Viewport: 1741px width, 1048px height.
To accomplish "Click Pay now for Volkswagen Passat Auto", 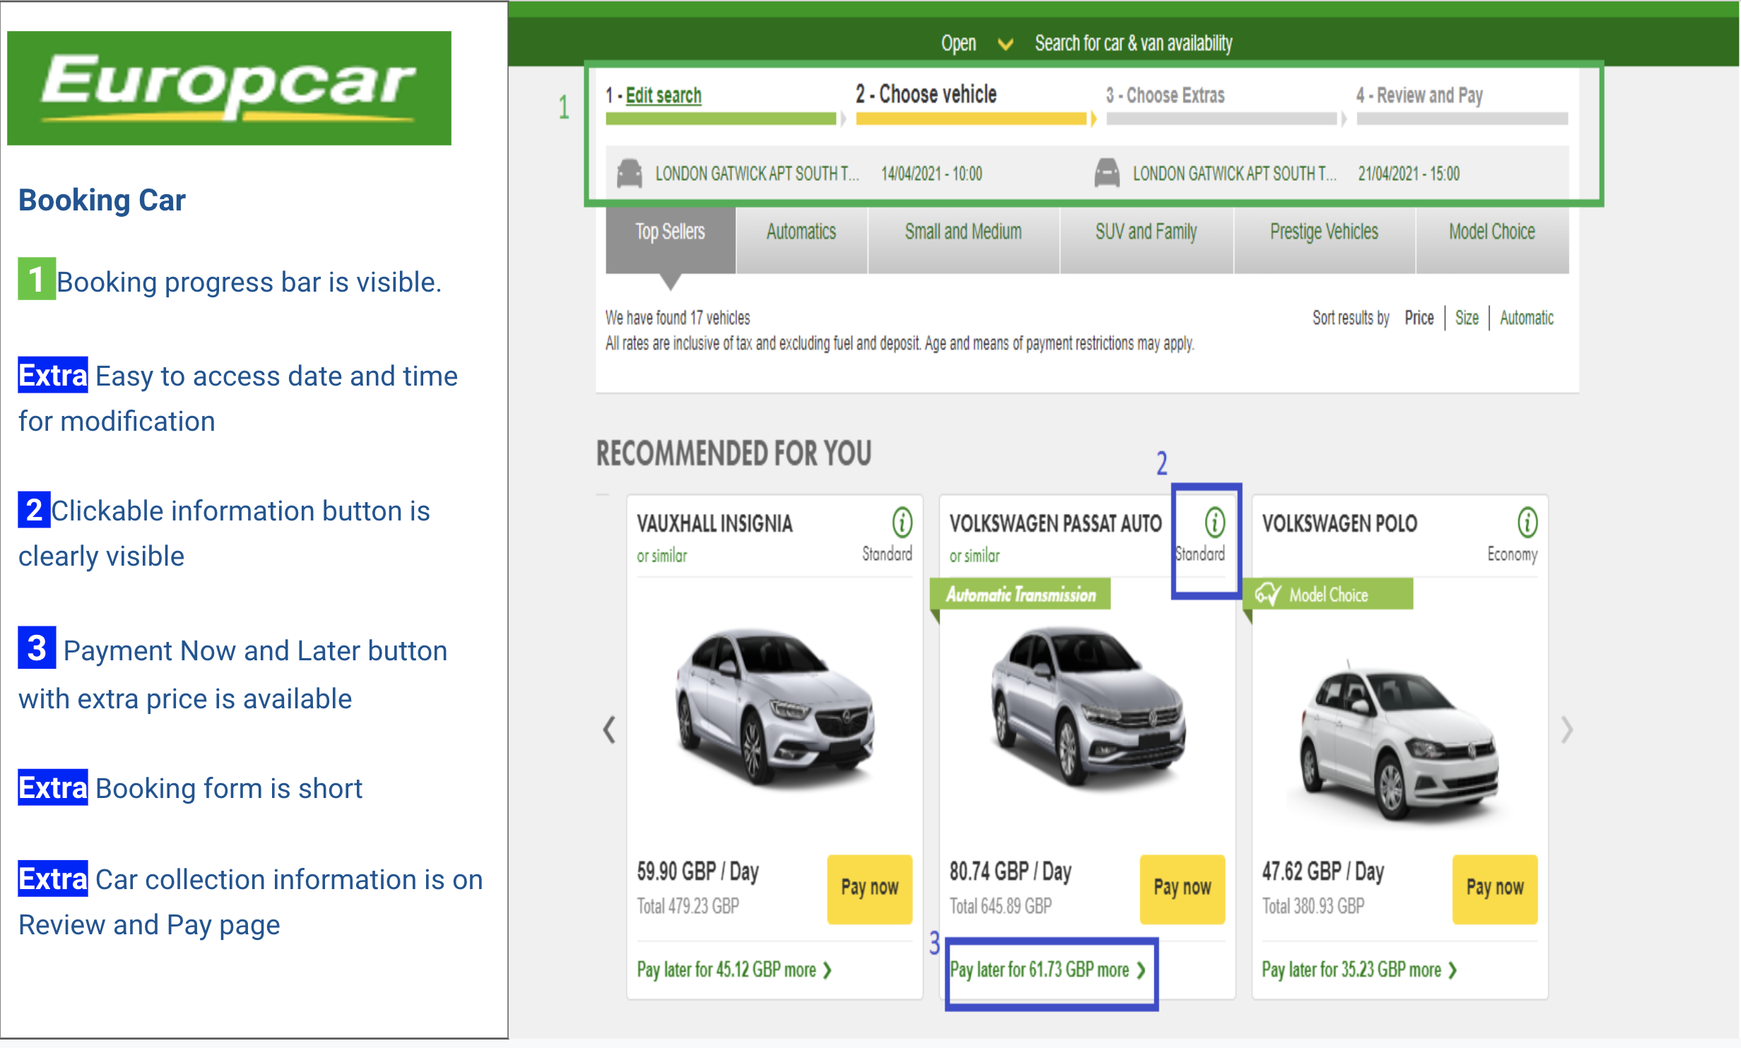I will [x=1182, y=888].
